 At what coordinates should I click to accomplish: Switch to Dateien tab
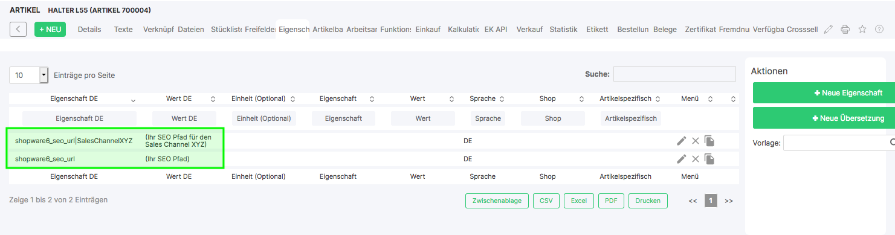pyautogui.click(x=190, y=29)
